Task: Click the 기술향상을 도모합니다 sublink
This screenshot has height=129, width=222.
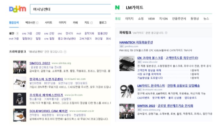Action: coord(150,78)
